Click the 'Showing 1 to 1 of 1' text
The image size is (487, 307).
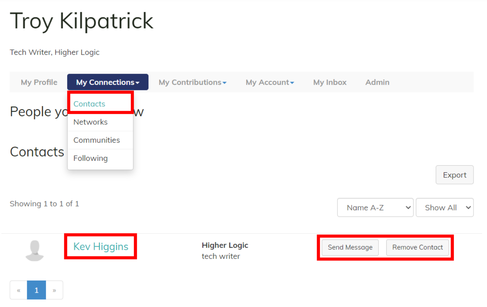45,204
